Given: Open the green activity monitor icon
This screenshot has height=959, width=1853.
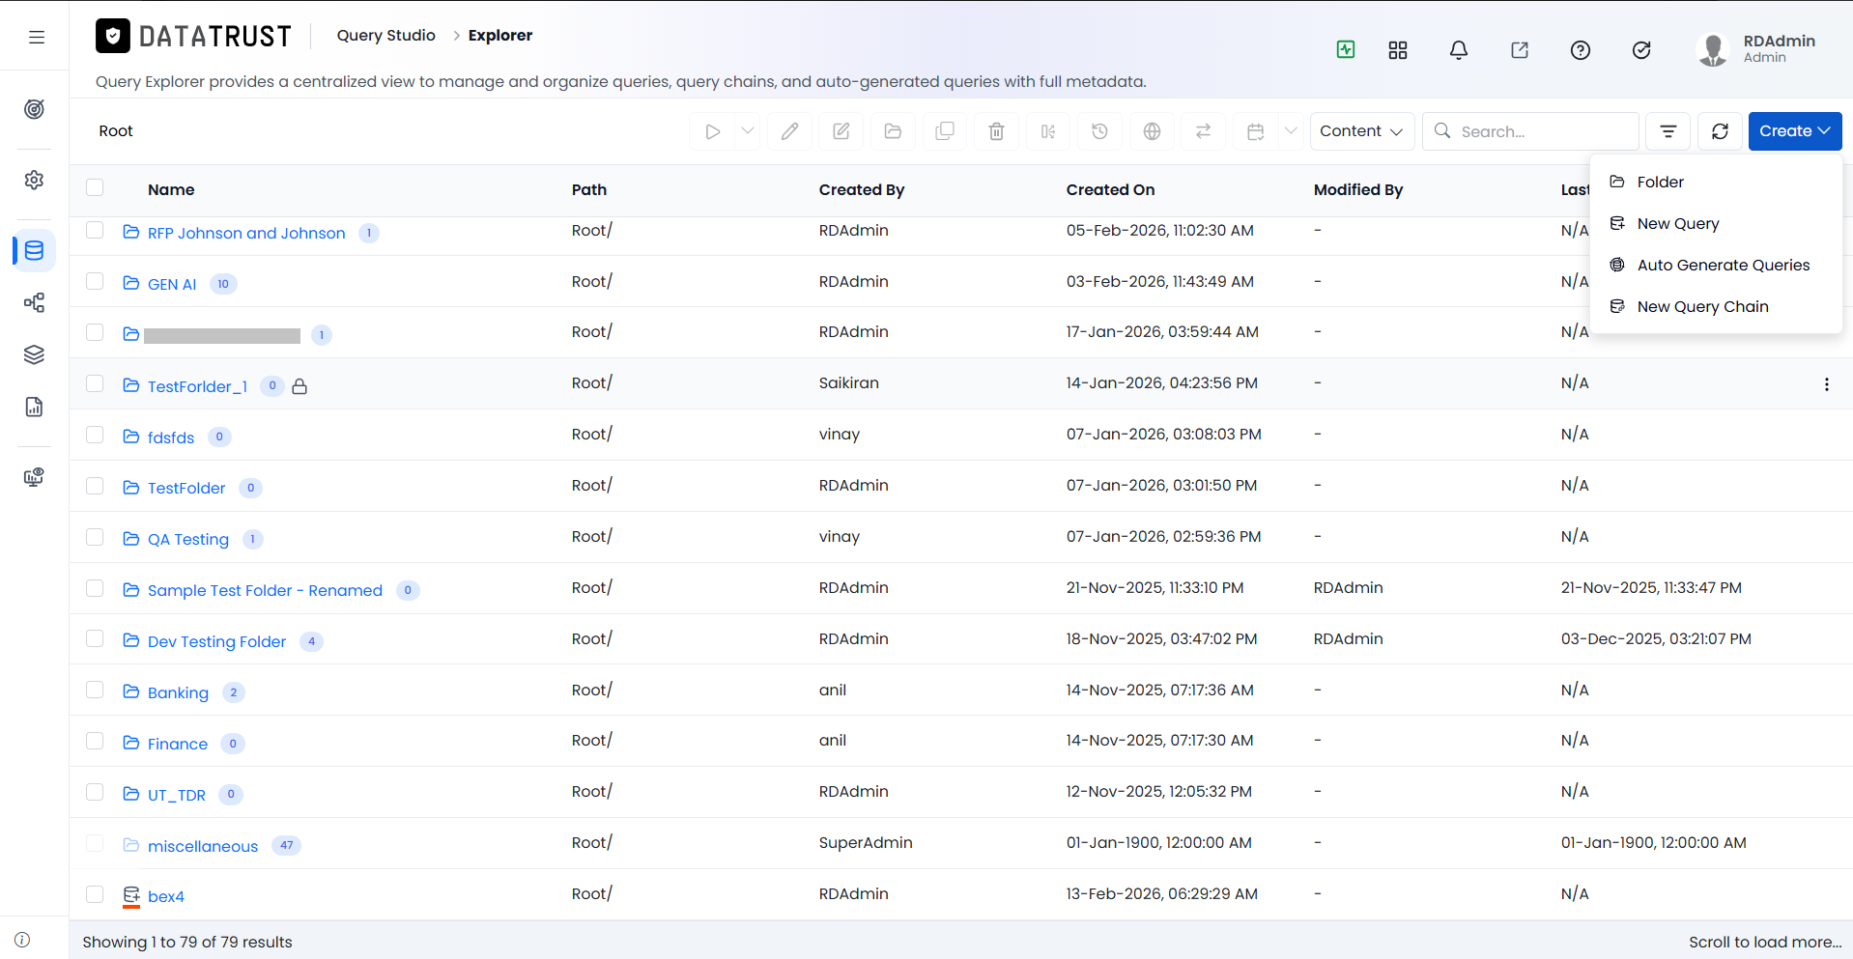Looking at the screenshot, I should pos(1346,49).
